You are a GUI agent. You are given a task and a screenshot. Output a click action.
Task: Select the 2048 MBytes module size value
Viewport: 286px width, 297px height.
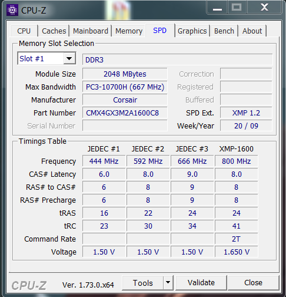pos(125,74)
